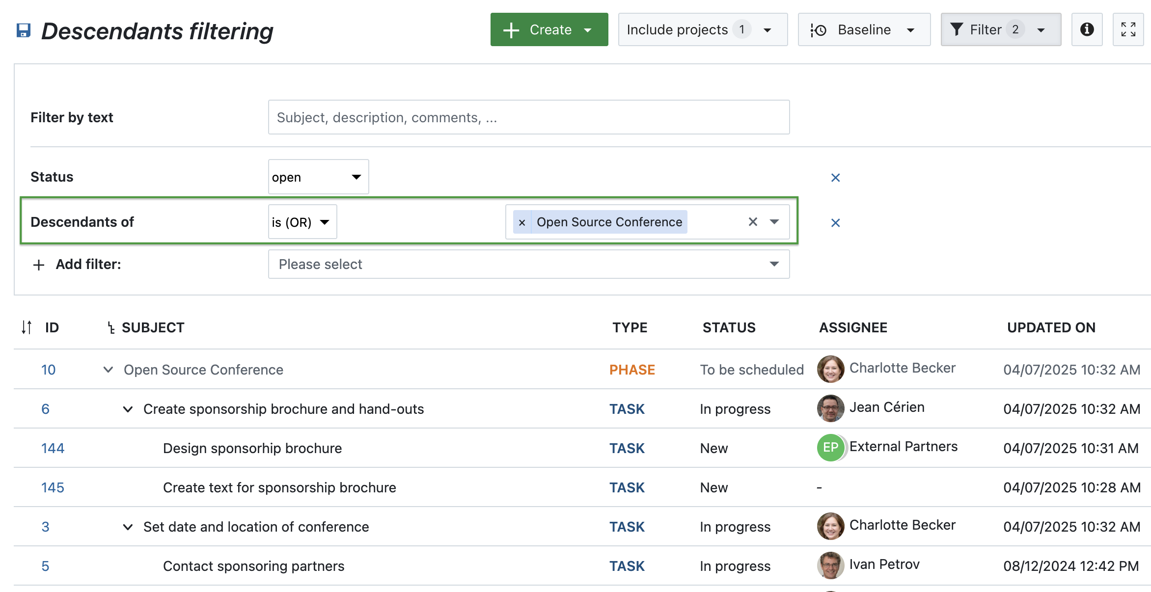Click the sort order arrows icon beside ID
Screen dimensions: 1151x592
27,327
